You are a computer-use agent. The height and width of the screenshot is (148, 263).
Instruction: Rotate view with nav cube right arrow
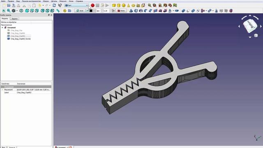261,26
